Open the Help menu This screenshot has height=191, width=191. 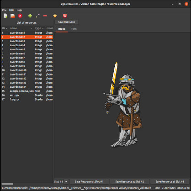pos(19,10)
